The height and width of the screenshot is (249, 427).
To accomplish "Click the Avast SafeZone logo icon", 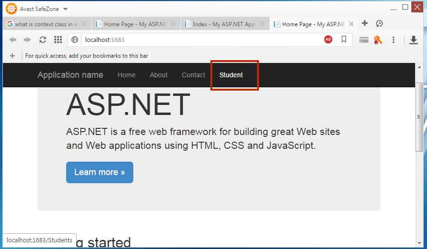I will [11, 9].
